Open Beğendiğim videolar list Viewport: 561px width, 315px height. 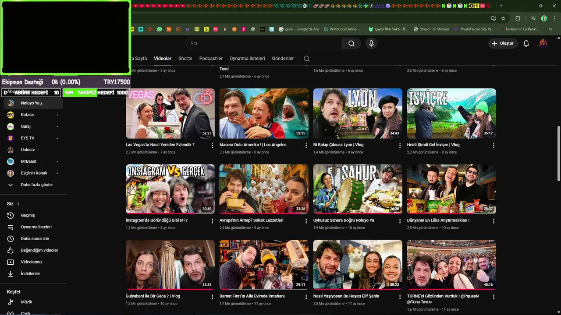click(x=33, y=250)
